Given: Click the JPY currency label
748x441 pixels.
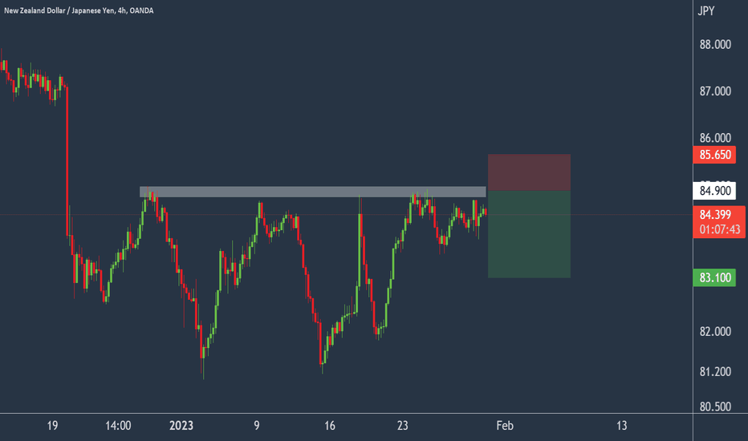Looking at the screenshot, I should pos(706,11).
